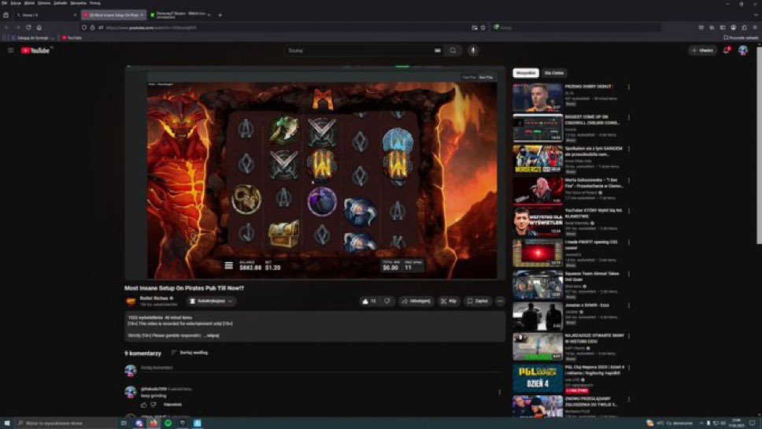Image resolution: width=762 pixels, height=429 pixels.
Task: Open the PGL DZIEŃ 4 live thumbnail
Action: (x=538, y=379)
